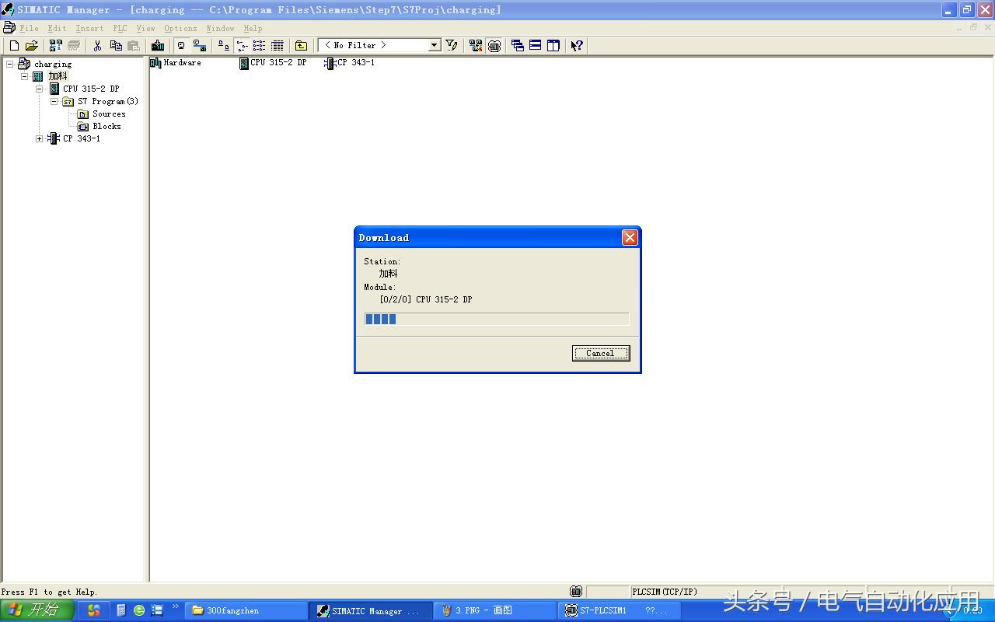This screenshot has height=622, width=995.
Task: Click the status bar interface icon
Action: click(x=576, y=592)
